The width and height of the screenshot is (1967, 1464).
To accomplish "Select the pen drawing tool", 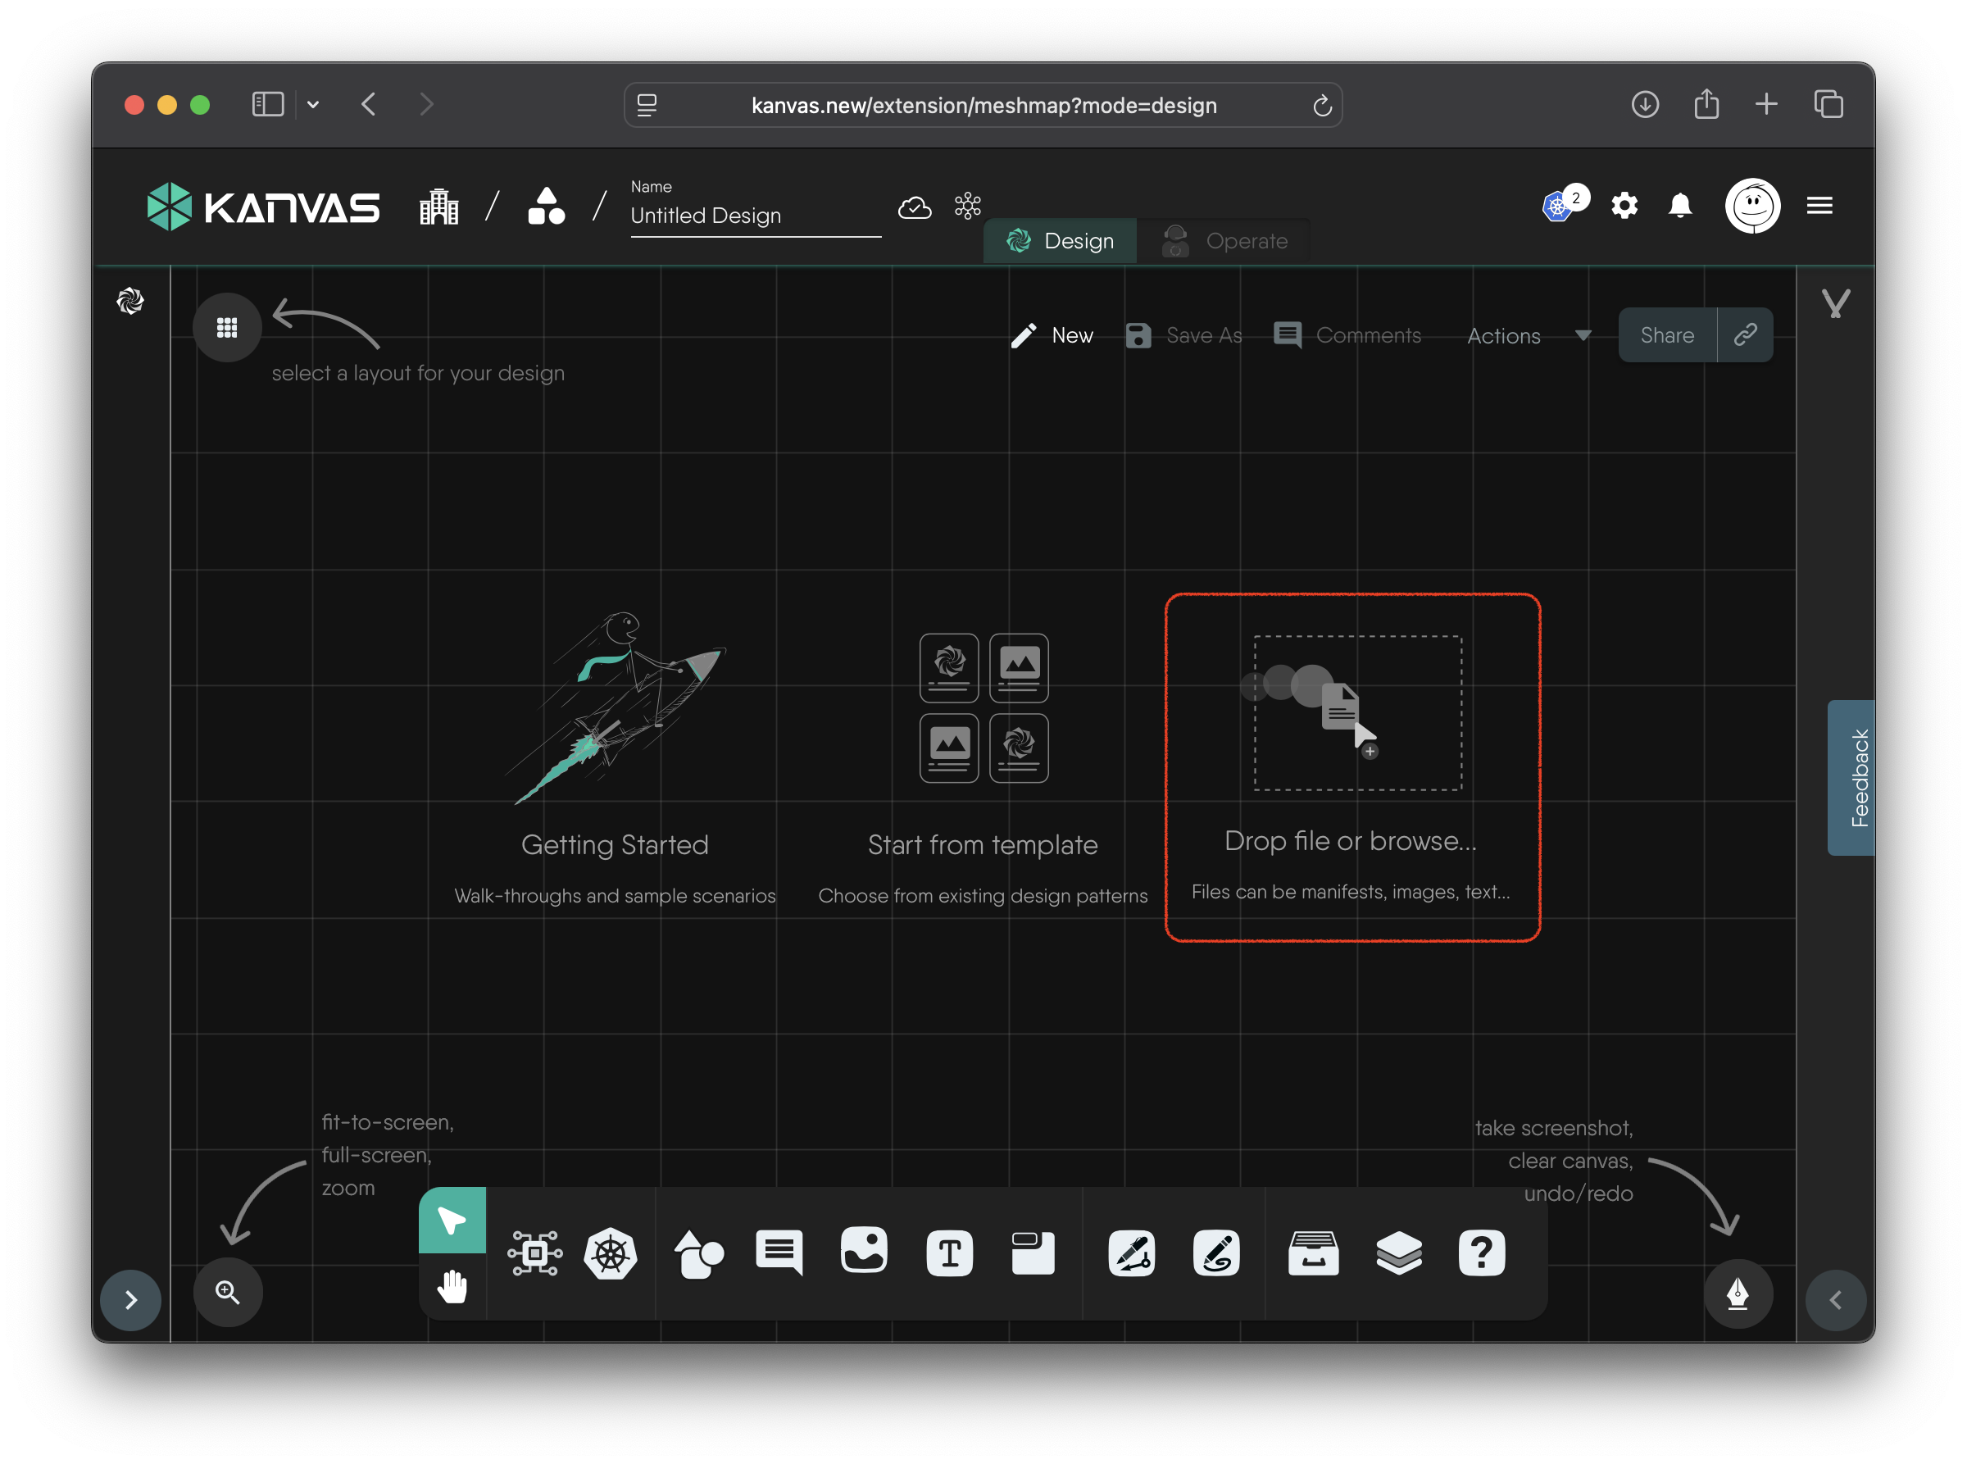I will (x=1132, y=1253).
